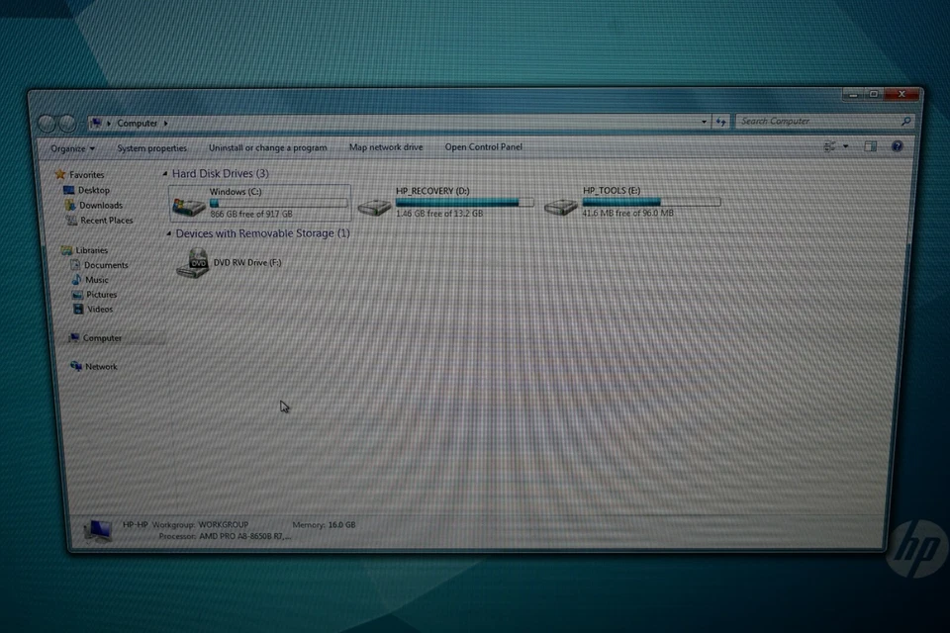Select the Windows (C:) drive icon
950x633 pixels.
pos(186,203)
